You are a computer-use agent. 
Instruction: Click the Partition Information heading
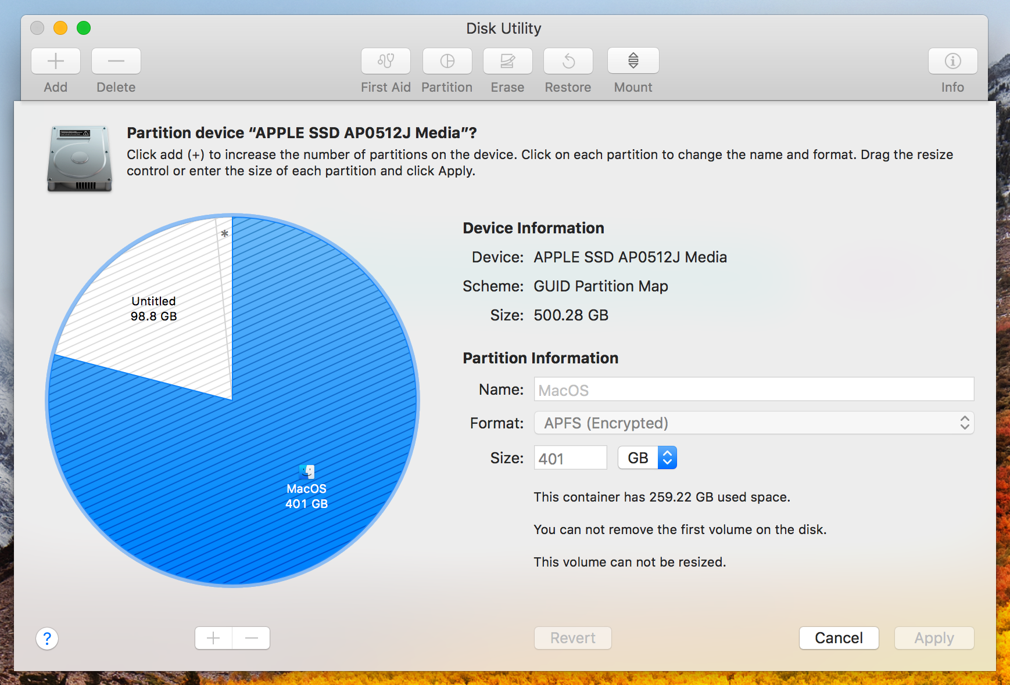point(540,358)
